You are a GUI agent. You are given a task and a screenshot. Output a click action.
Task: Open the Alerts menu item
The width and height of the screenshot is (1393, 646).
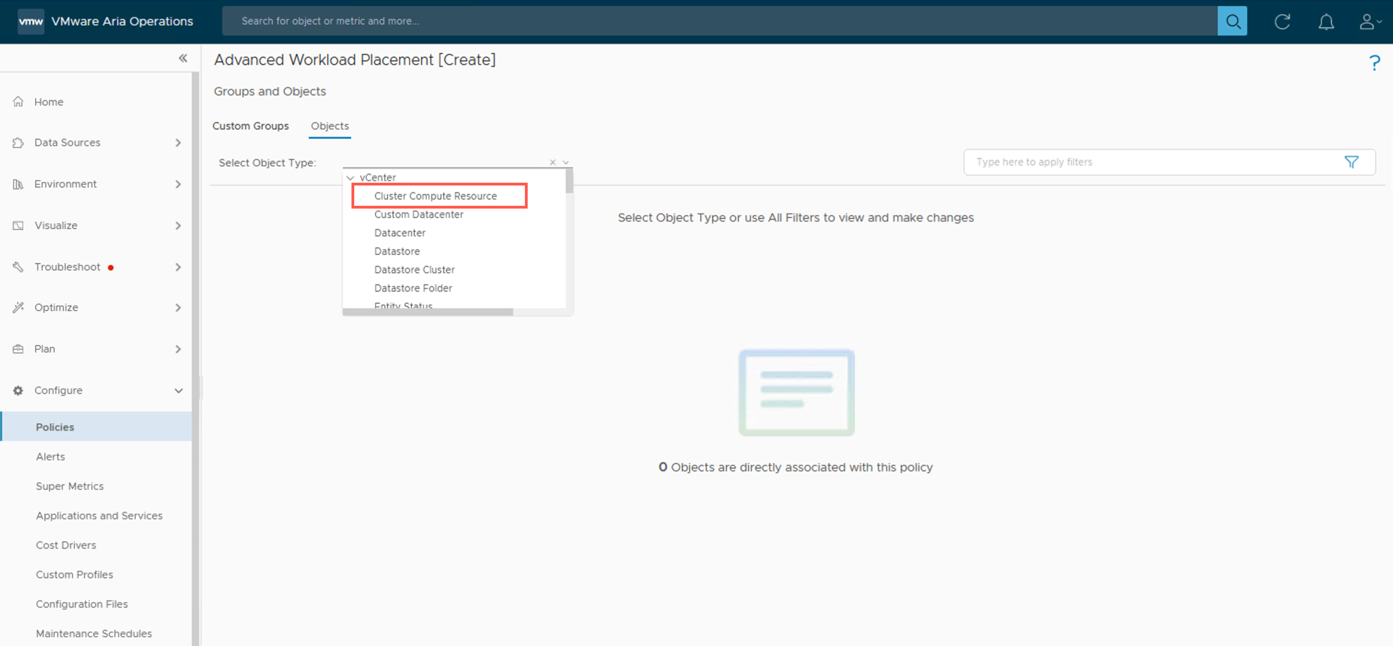click(50, 456)
